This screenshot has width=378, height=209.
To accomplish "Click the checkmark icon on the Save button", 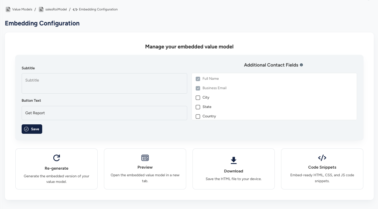I will [26, 129].
